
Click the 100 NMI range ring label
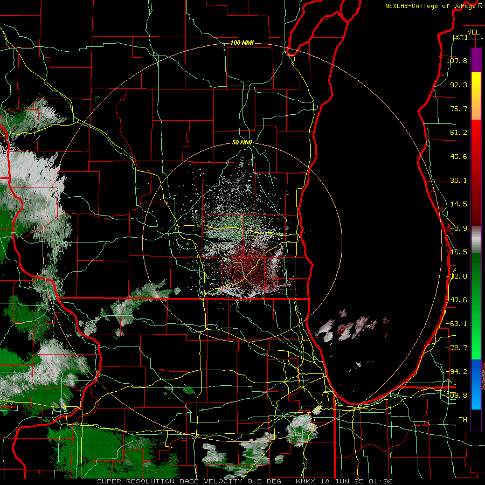point(242,43)
